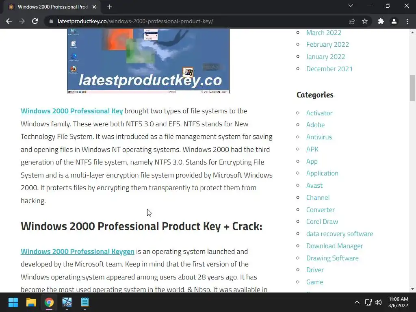Open the Windows Start menu
Viewport: 416px width, 312px height.
point(13,302)
